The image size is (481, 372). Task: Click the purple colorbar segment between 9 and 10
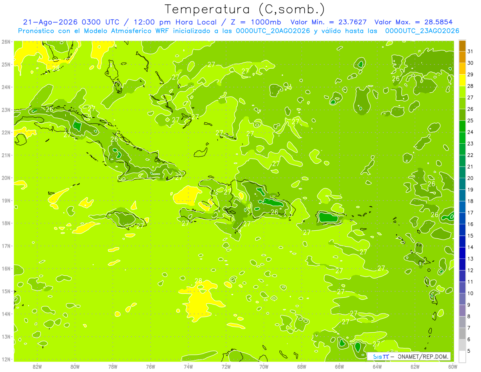pos(462,299)
